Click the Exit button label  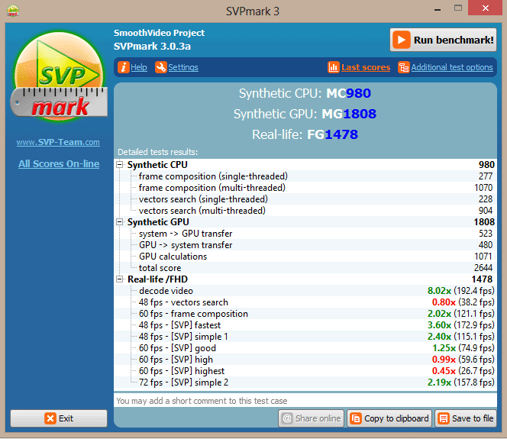[66, 418]
